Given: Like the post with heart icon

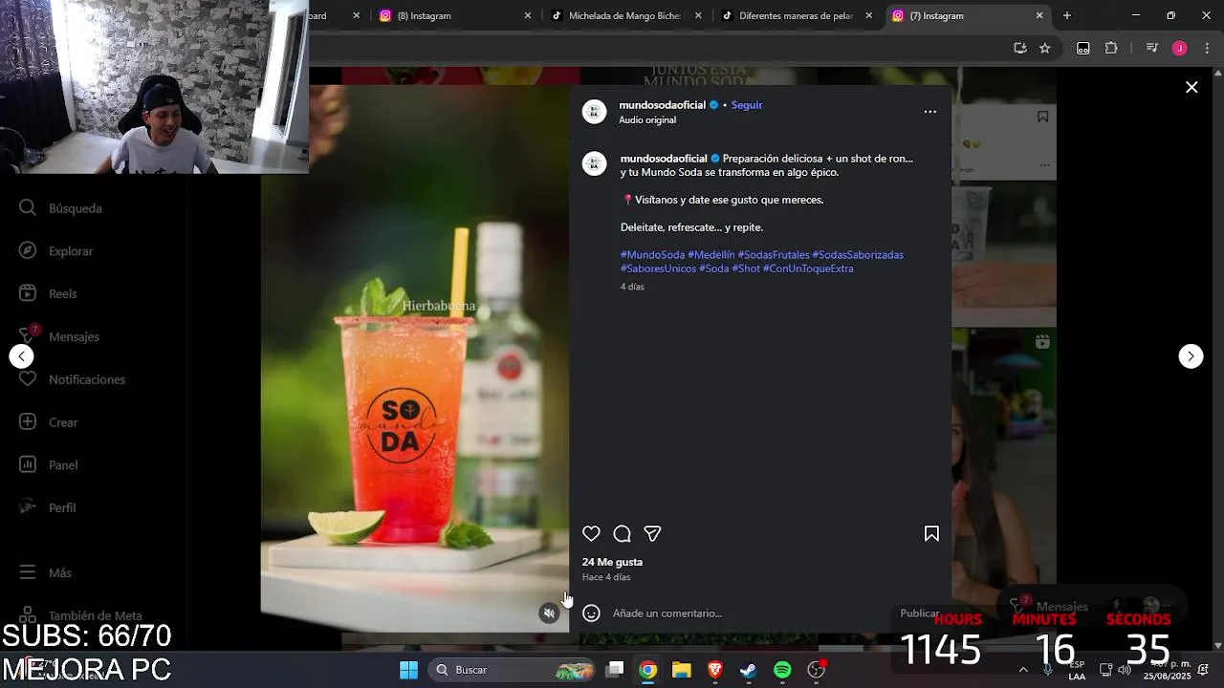Looking at the screenshot, I should [x=592, y=534].
